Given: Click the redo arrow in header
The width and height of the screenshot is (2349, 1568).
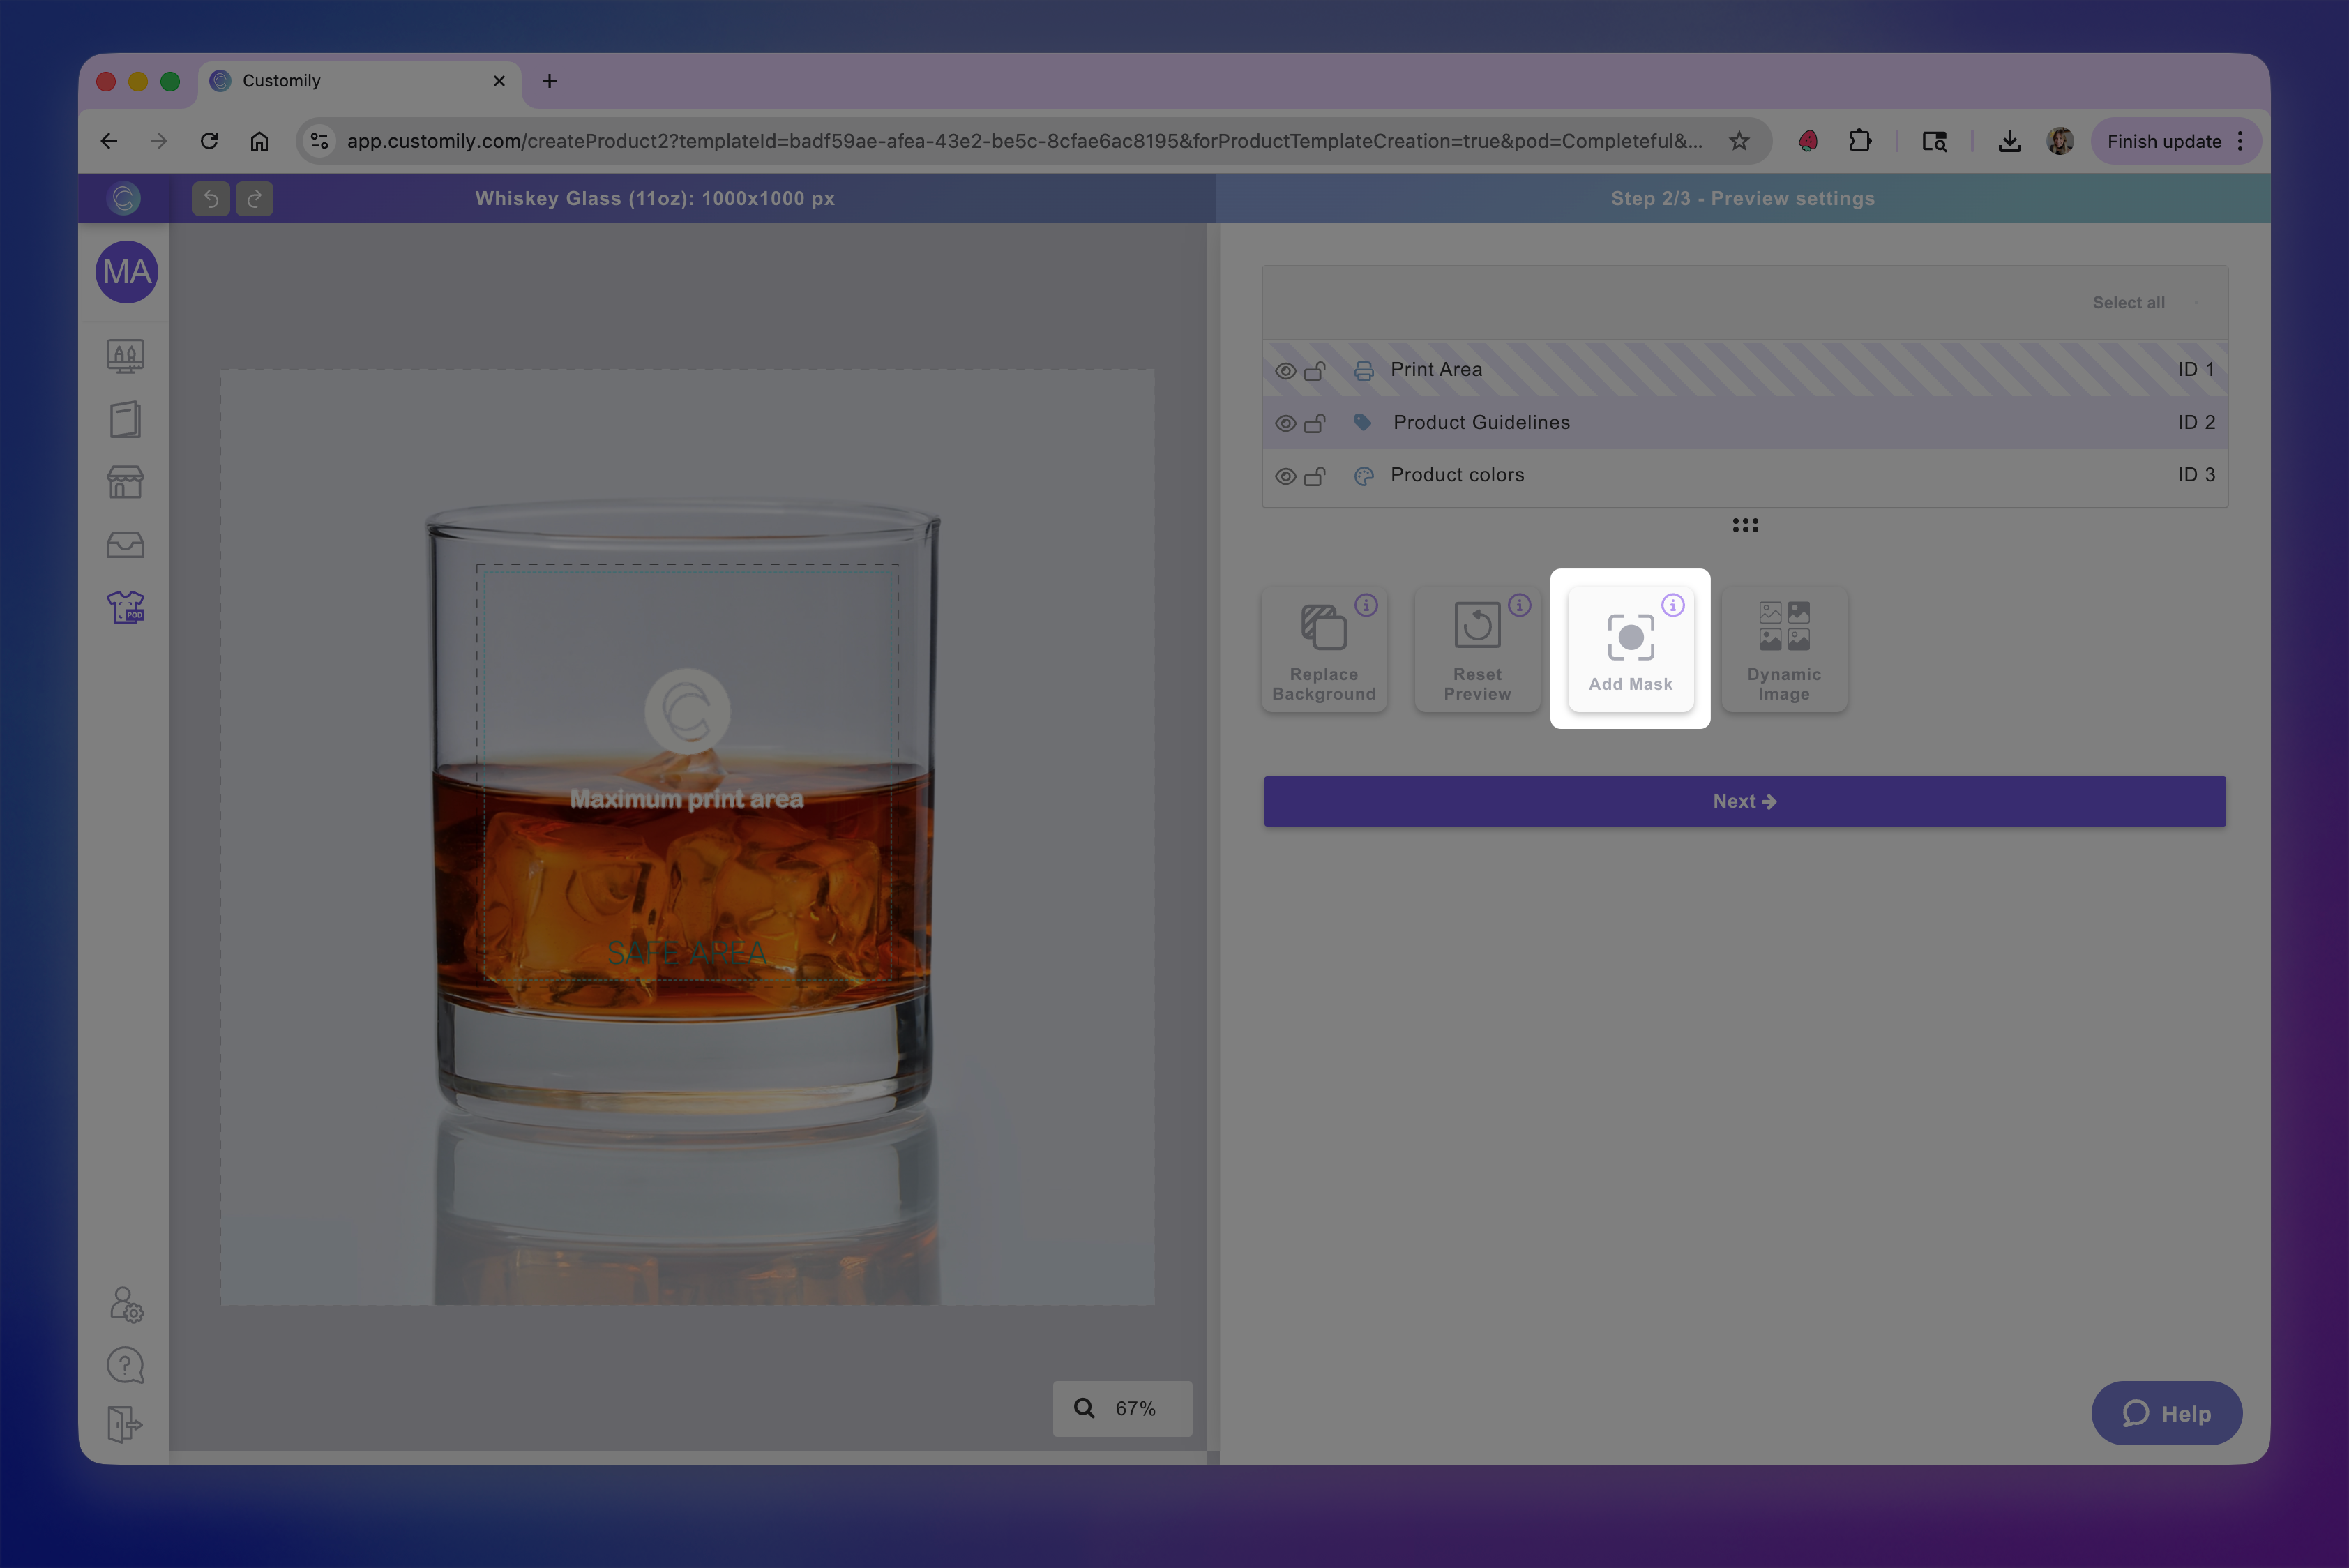Looking at the screenshot, I should (x=254, y=199).
